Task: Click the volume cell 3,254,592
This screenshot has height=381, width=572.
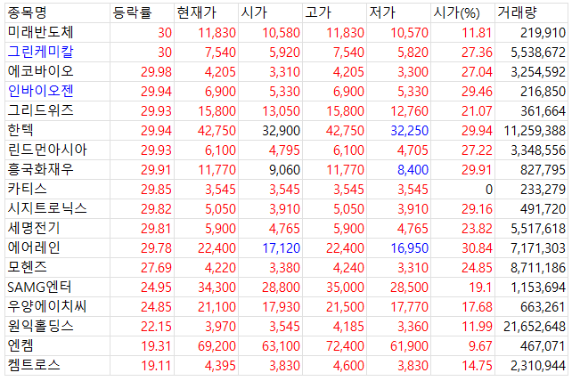Action: pos(538,72)
